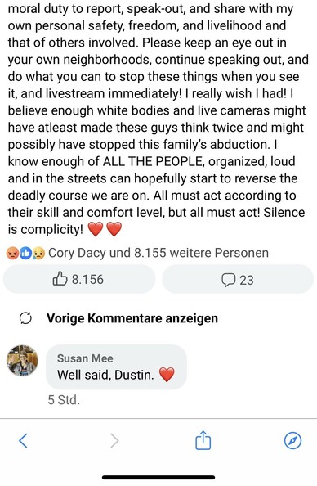Open comments via speech bubble icon
The width and height of the screenshot is (317, 486).
(229, 280)
